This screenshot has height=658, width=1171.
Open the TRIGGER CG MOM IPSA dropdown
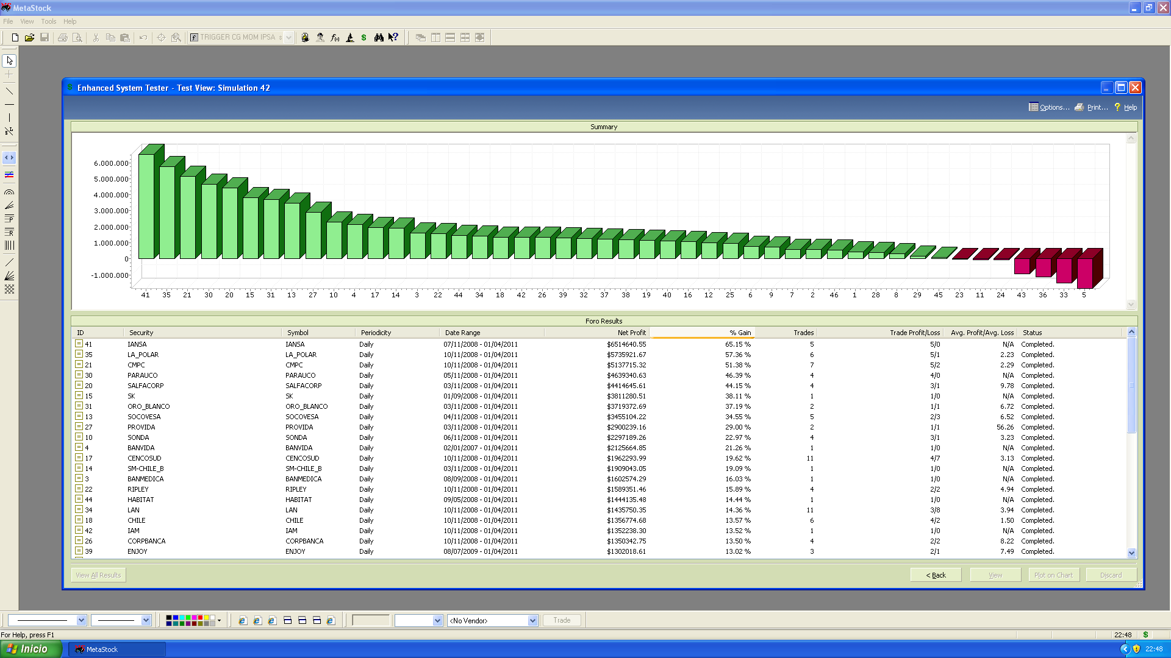[x=289, y=37]
